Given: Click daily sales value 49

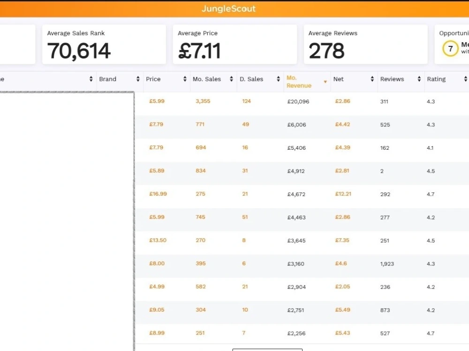Looking at the screenshot, I should pyautogui.click(x=246, y=124).
